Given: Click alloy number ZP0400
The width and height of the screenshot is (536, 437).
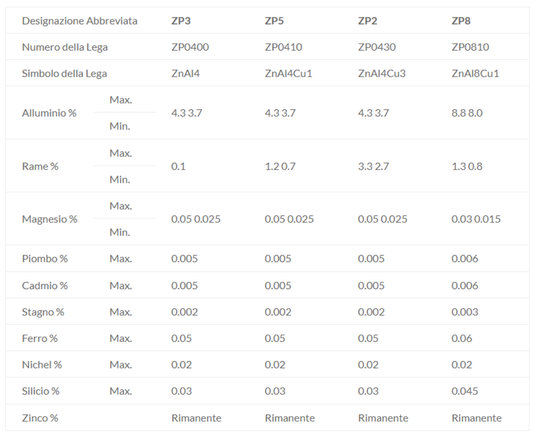Looking at the screenshot, I should [190, 47].
